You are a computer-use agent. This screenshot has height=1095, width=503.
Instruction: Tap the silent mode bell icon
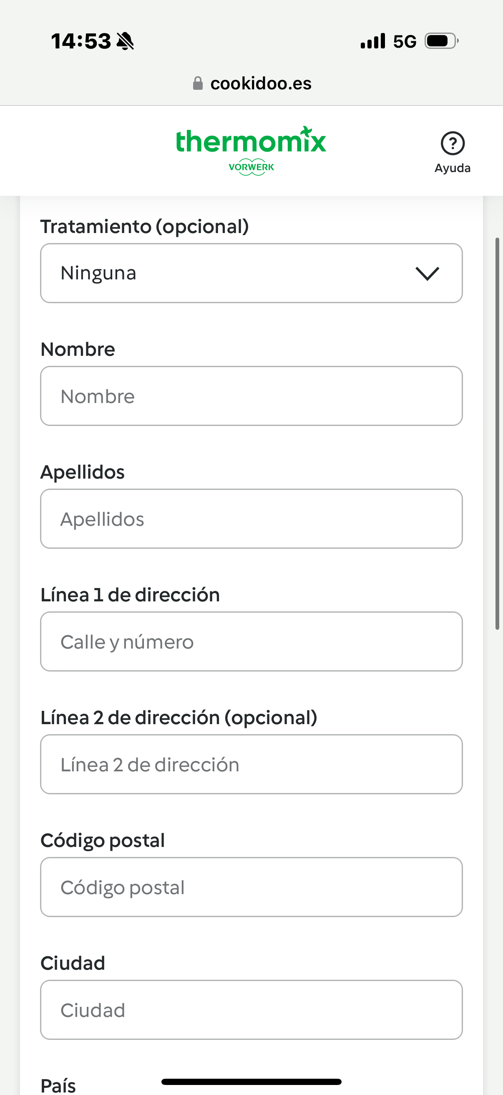(125, 42)
